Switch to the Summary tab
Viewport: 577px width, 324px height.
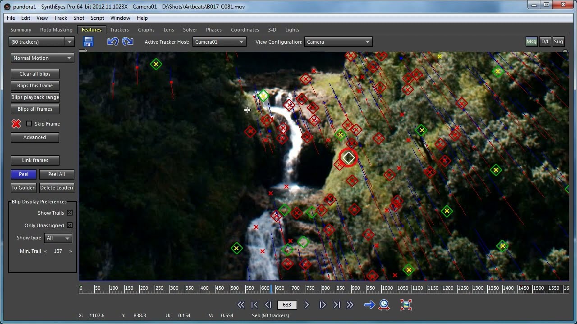21,30
